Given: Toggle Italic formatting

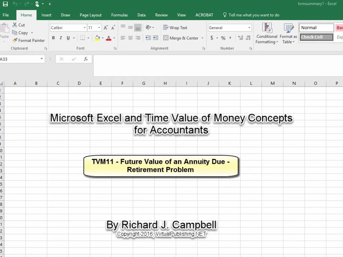Looking at the screenshot, I should pyautogui.click(x=61, y=38).
